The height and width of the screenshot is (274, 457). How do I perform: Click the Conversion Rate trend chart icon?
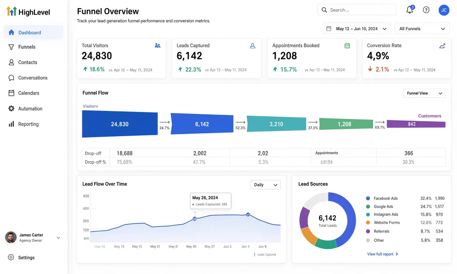point(442,46)
